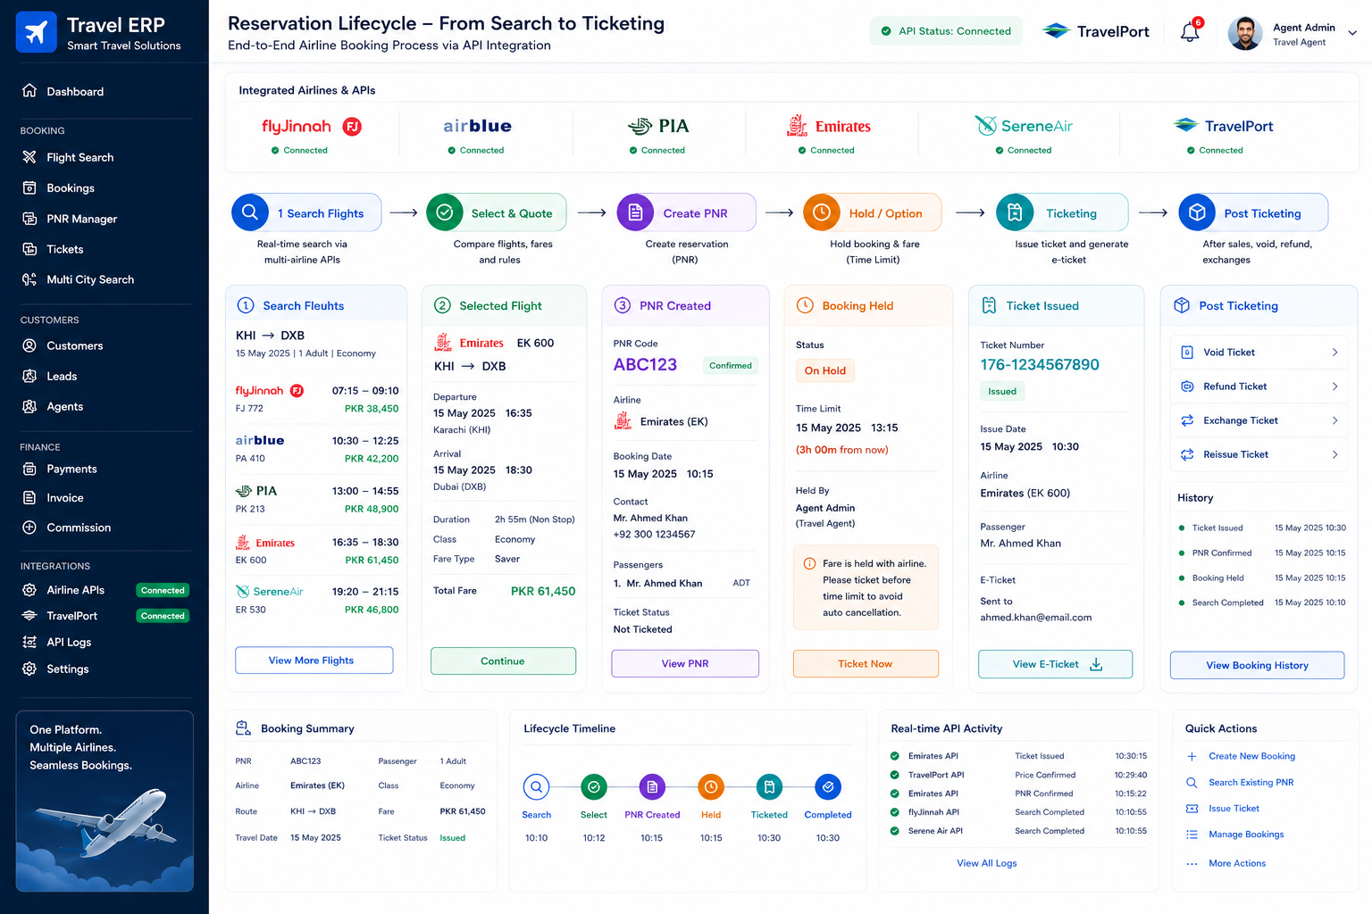Image resolution: width=1372 pixels, height=914 pixels.
Task: Click the Create PNR document step icon
Action: pyautogui.click(x=635, y=212)
